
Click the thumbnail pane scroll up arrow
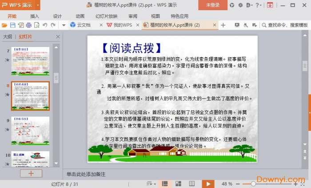[x=56, y=47]
